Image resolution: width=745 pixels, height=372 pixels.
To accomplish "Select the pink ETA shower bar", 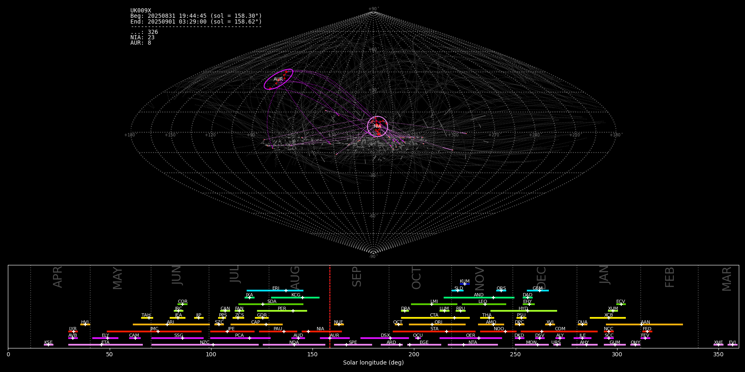I will pyautogui.click(x=106, y=345).
